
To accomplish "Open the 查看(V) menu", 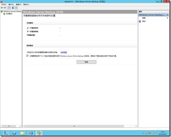I will pos(18,5).
